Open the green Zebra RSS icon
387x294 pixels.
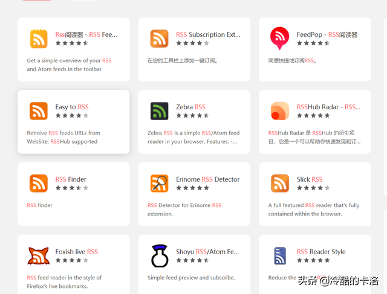click(160, 111)
